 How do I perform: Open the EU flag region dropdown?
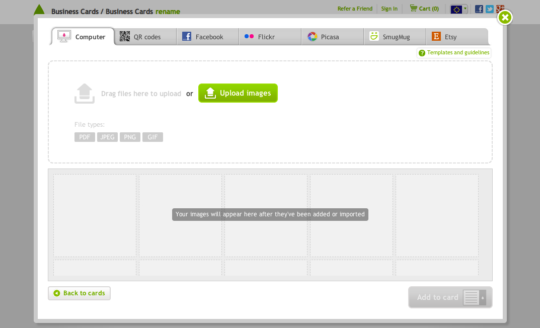(459, 9)
